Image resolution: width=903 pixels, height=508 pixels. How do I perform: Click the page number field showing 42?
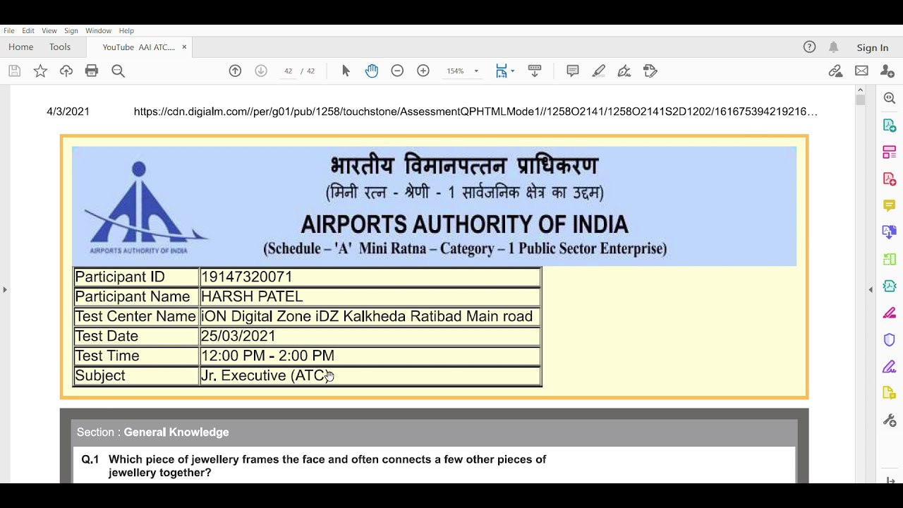click(288, 71)
